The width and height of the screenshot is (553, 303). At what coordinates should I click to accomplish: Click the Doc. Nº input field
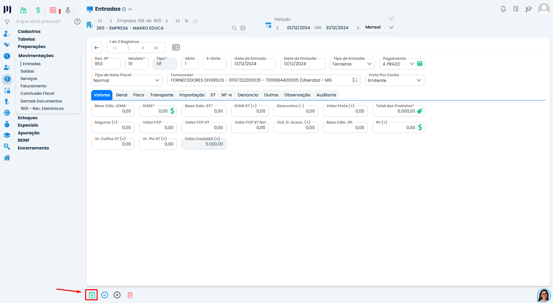[x=106, y=63]
